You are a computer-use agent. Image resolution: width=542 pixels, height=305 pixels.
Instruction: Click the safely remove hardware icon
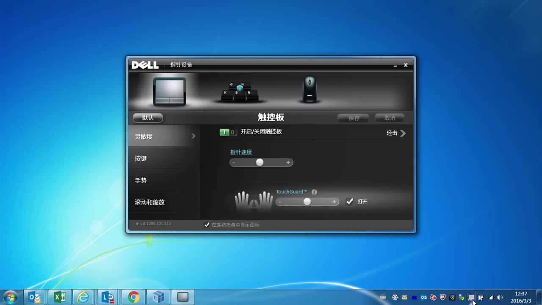462,297
